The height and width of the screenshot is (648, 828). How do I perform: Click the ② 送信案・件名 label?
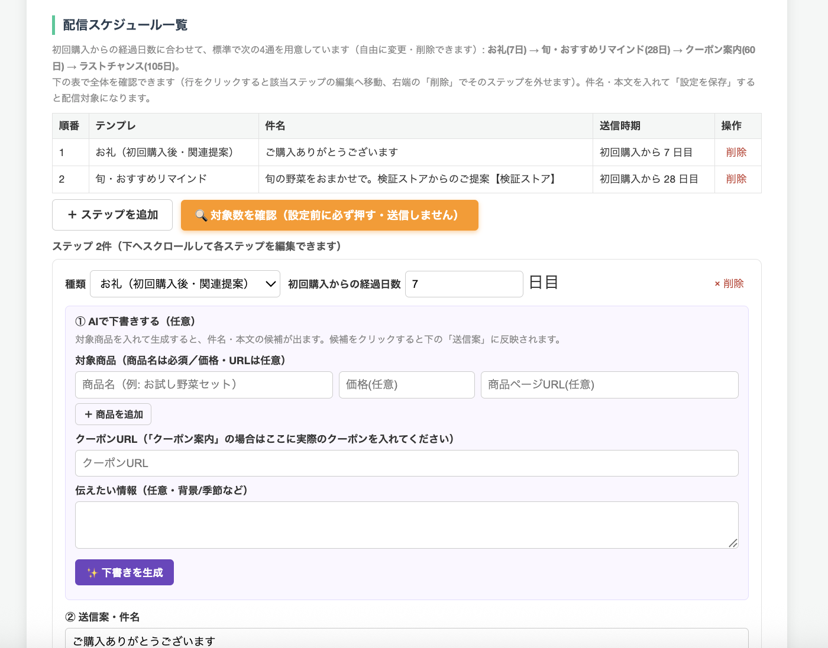click(x=102, y=617)
